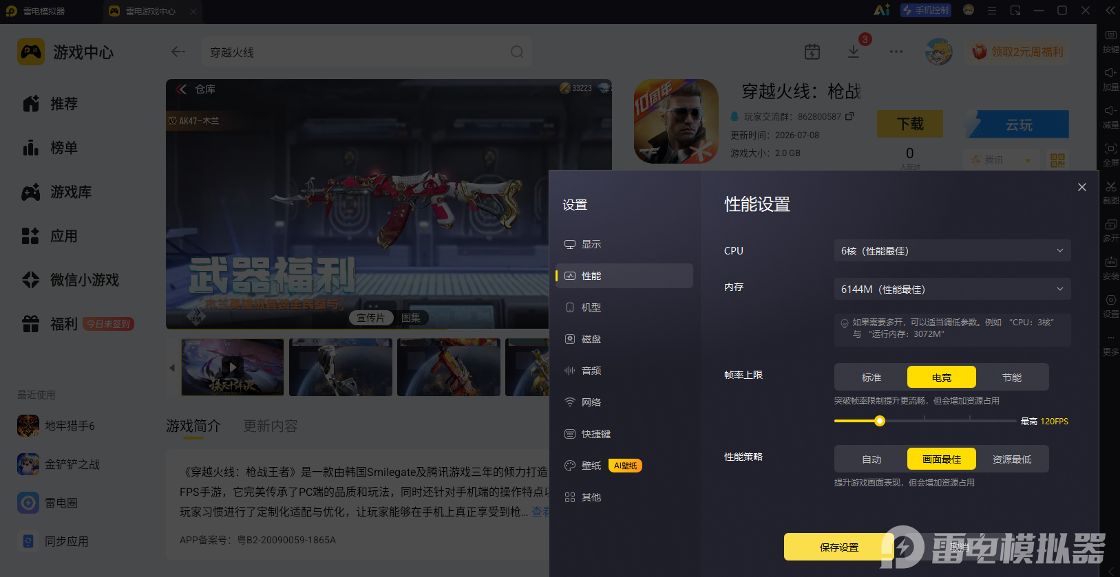Open 多开 multi-instance manager
This screenshot has width=1120, height=577.
pyautogui.click(x=1110, y=230)
